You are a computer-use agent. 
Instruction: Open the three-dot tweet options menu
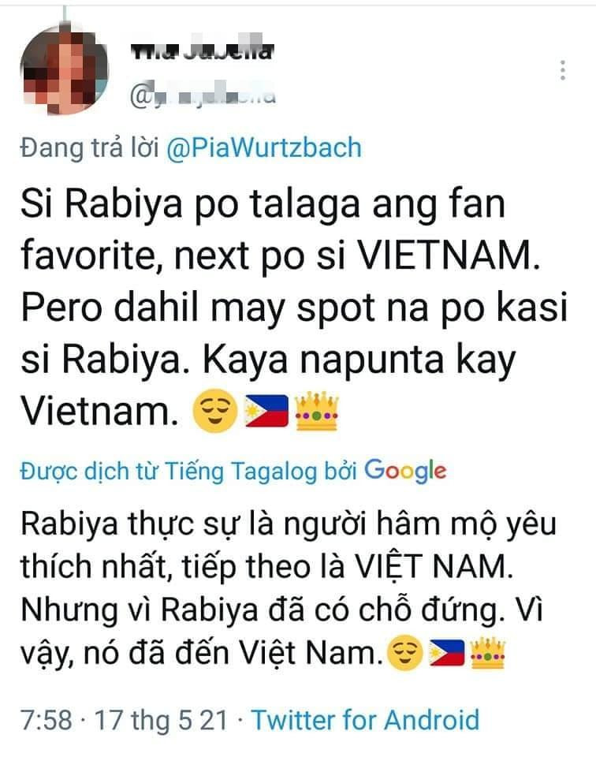pos(563,70)
